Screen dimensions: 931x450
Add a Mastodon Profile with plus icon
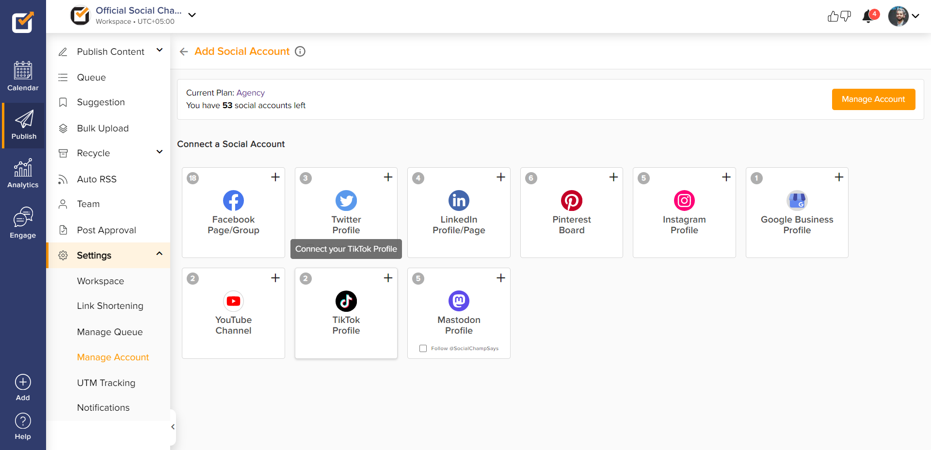point(501,278)
